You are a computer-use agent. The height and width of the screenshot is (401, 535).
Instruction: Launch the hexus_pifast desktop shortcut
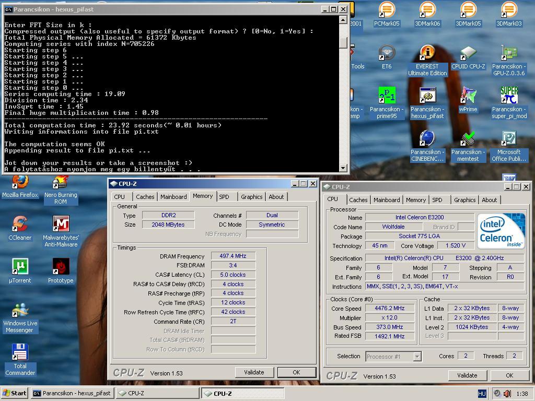(x=427, y=103)
